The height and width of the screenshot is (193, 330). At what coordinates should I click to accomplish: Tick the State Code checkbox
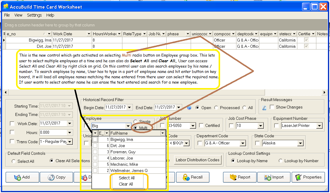click(x=258, y=143)
